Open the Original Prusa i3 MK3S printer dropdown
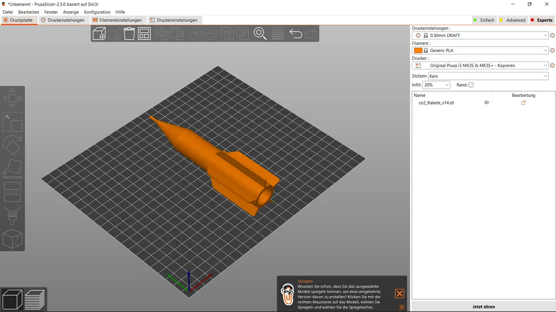The image size is (556, 312). point(480,65)
